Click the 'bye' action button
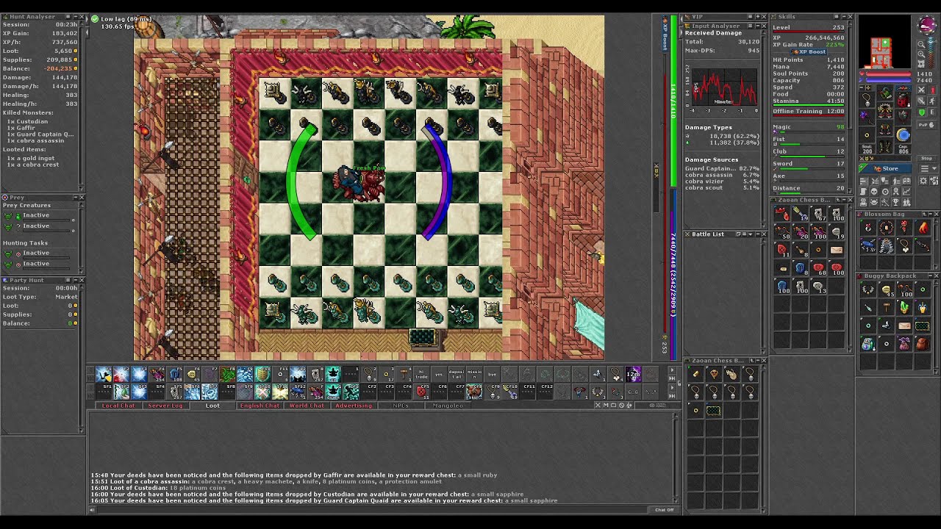941x529 pixels. pyautogui.click(x=493, y=374)
